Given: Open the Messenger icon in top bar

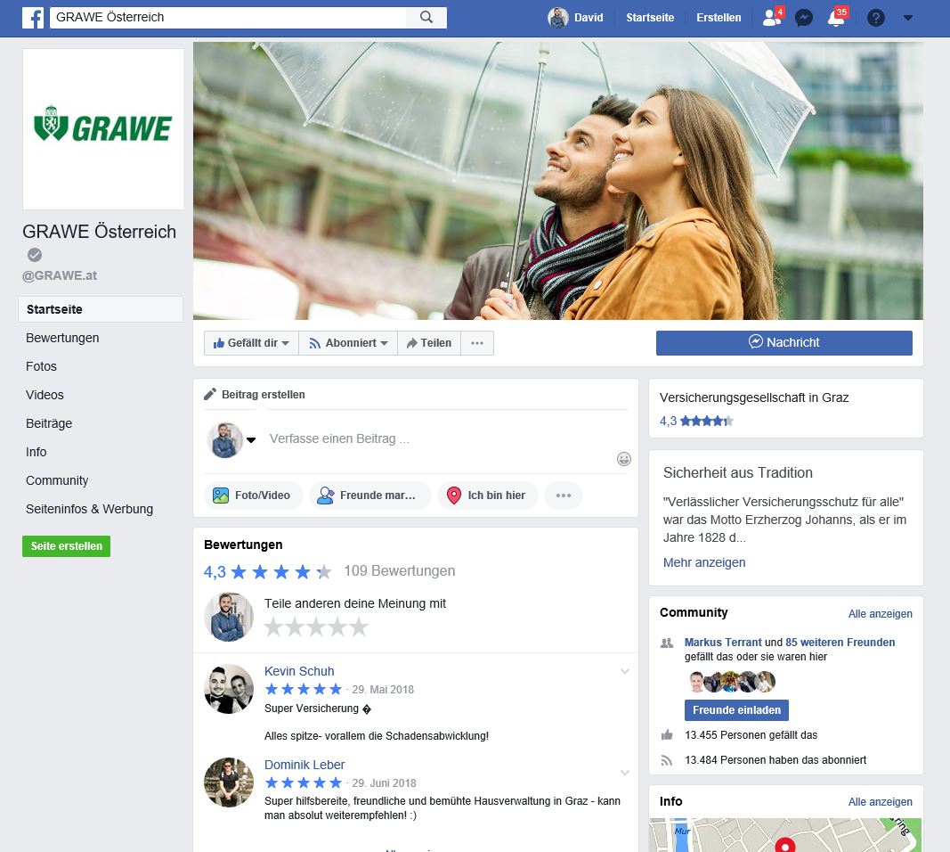Looking at the screenshot, I should pyautogui.click(x=804, y=18).
